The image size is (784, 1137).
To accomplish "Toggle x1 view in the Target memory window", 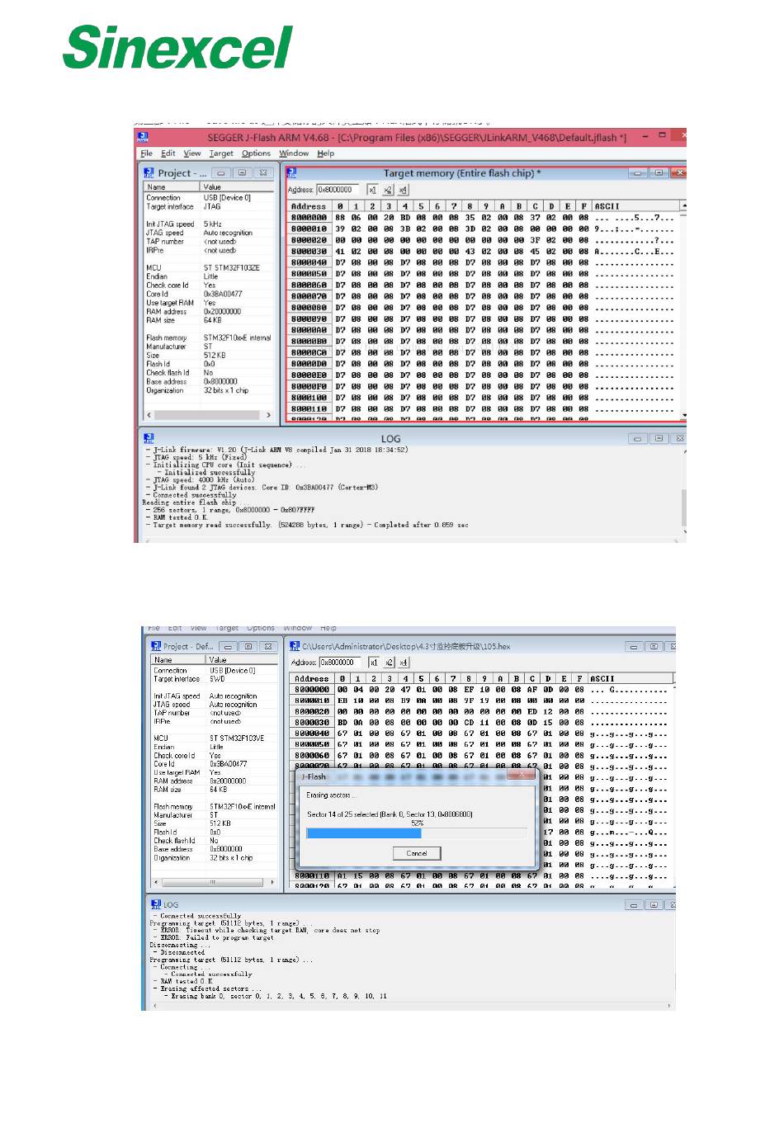I will tap(372, 190).
